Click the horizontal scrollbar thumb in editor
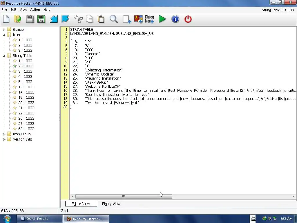The height and width of the screenshot is (223, 297). pos(124,197)
